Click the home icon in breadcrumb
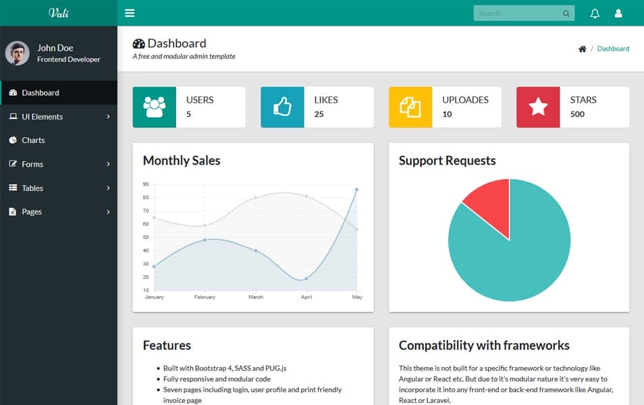Viewport: 644px width, 405px height. (582, 49)
